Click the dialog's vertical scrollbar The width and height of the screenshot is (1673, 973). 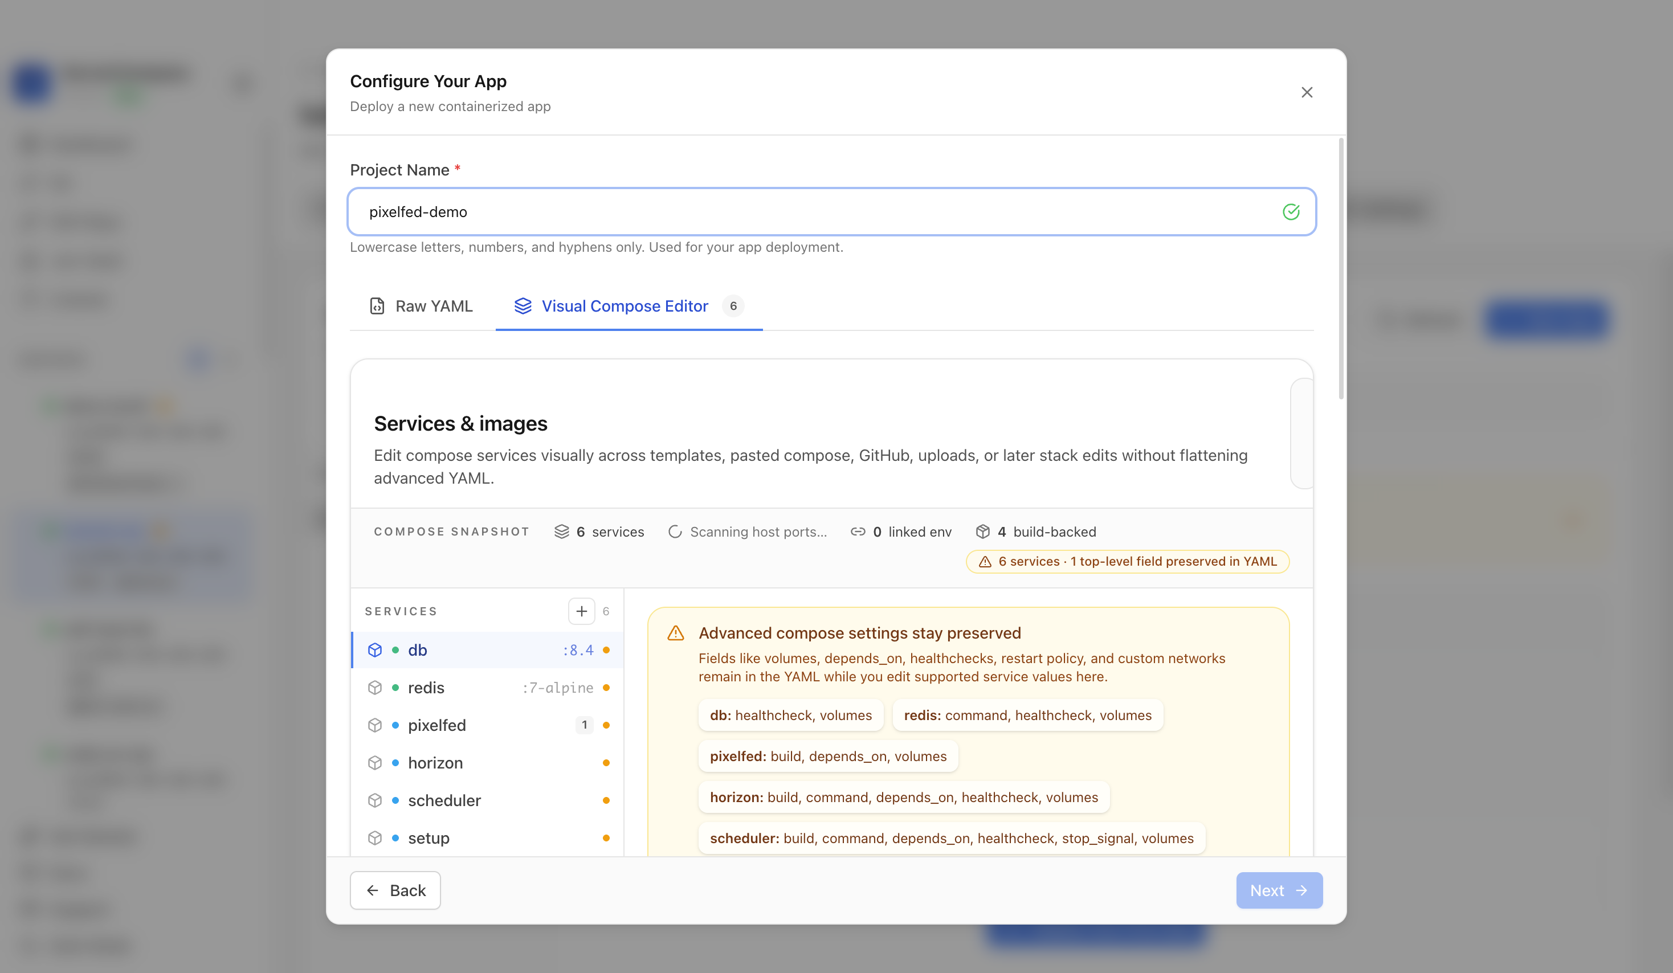1341,269
